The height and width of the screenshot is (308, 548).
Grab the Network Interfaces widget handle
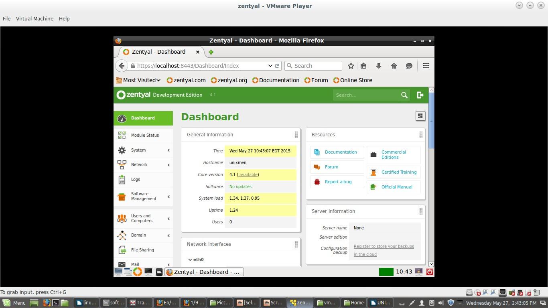pos(296,244)
